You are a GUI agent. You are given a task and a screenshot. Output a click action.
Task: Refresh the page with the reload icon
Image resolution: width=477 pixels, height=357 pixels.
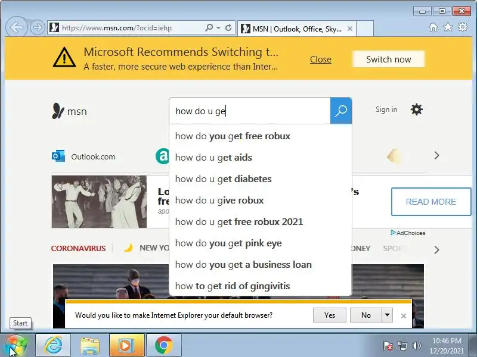[228, 27]
